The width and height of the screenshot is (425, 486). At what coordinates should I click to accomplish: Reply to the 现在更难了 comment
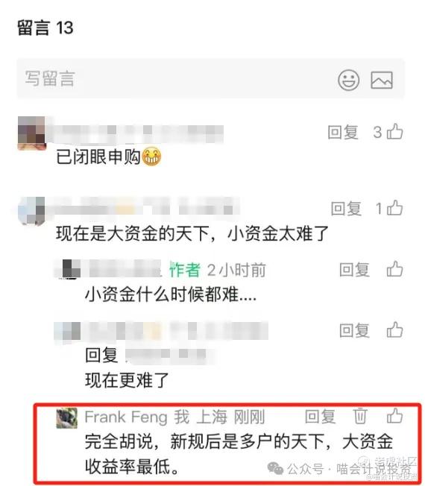354,330
